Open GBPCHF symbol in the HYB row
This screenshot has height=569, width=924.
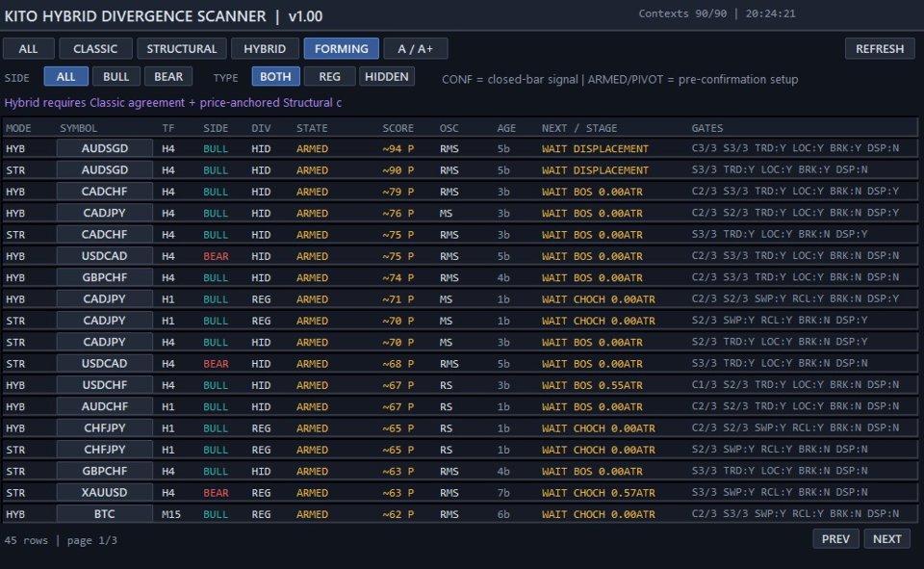(x=104, y=277)
